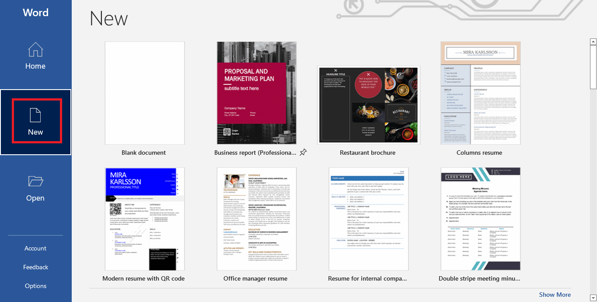Click the "Office manager resume" label
This screenshot has height=302, width=597.
click(x=255, y=278)
